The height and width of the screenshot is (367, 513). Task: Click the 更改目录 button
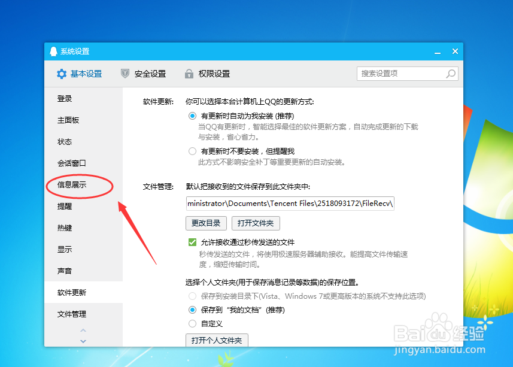tap(206, 223)
